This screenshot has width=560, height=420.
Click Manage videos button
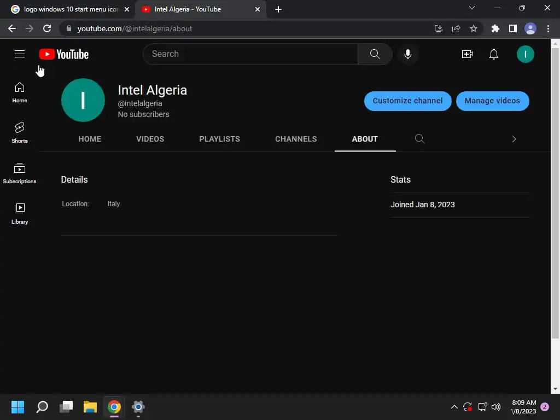(x=493, y=101)
